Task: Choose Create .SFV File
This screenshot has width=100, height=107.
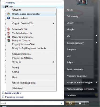Action: click(31, 29)
